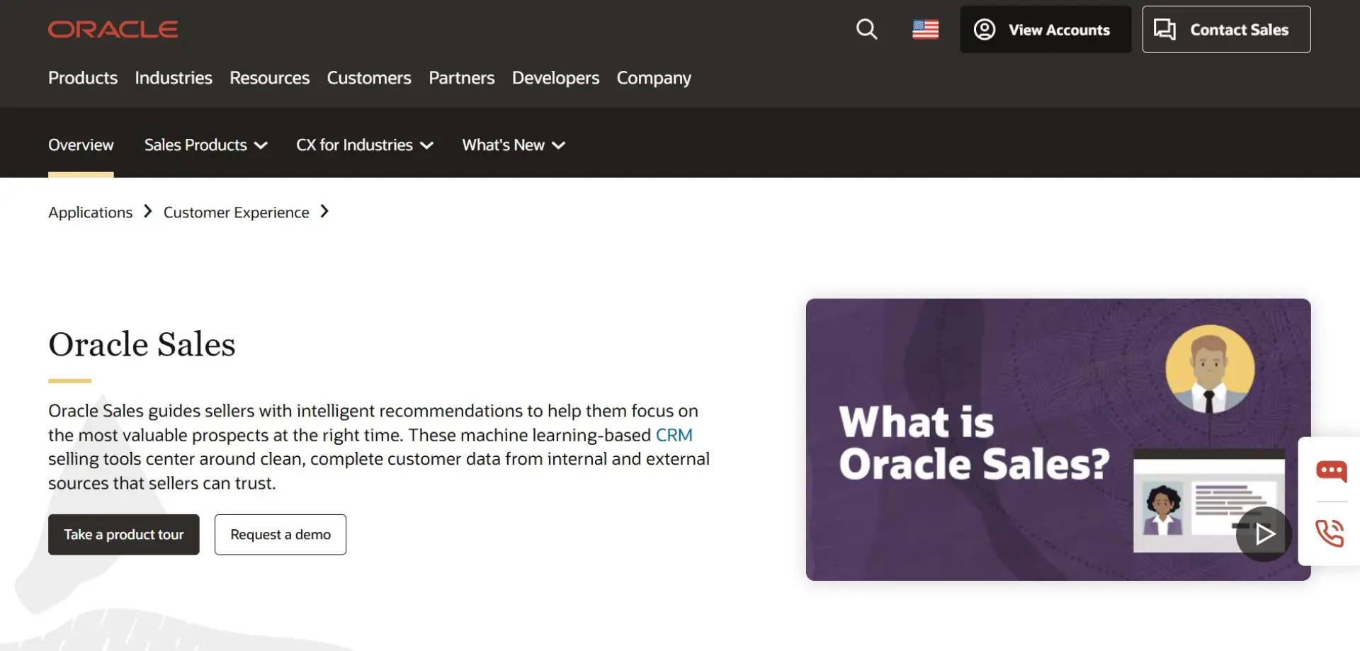Viewport: 1360px width, 651px height.
Task: Open the What is Oracle Sales? video thumbnail
Action: pyautogui.click(x=1058, y=439)
